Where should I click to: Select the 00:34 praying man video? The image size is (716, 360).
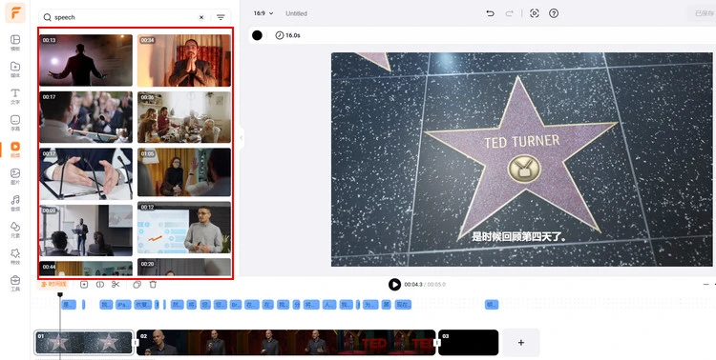pyautogui.click(x=184, y=60)
